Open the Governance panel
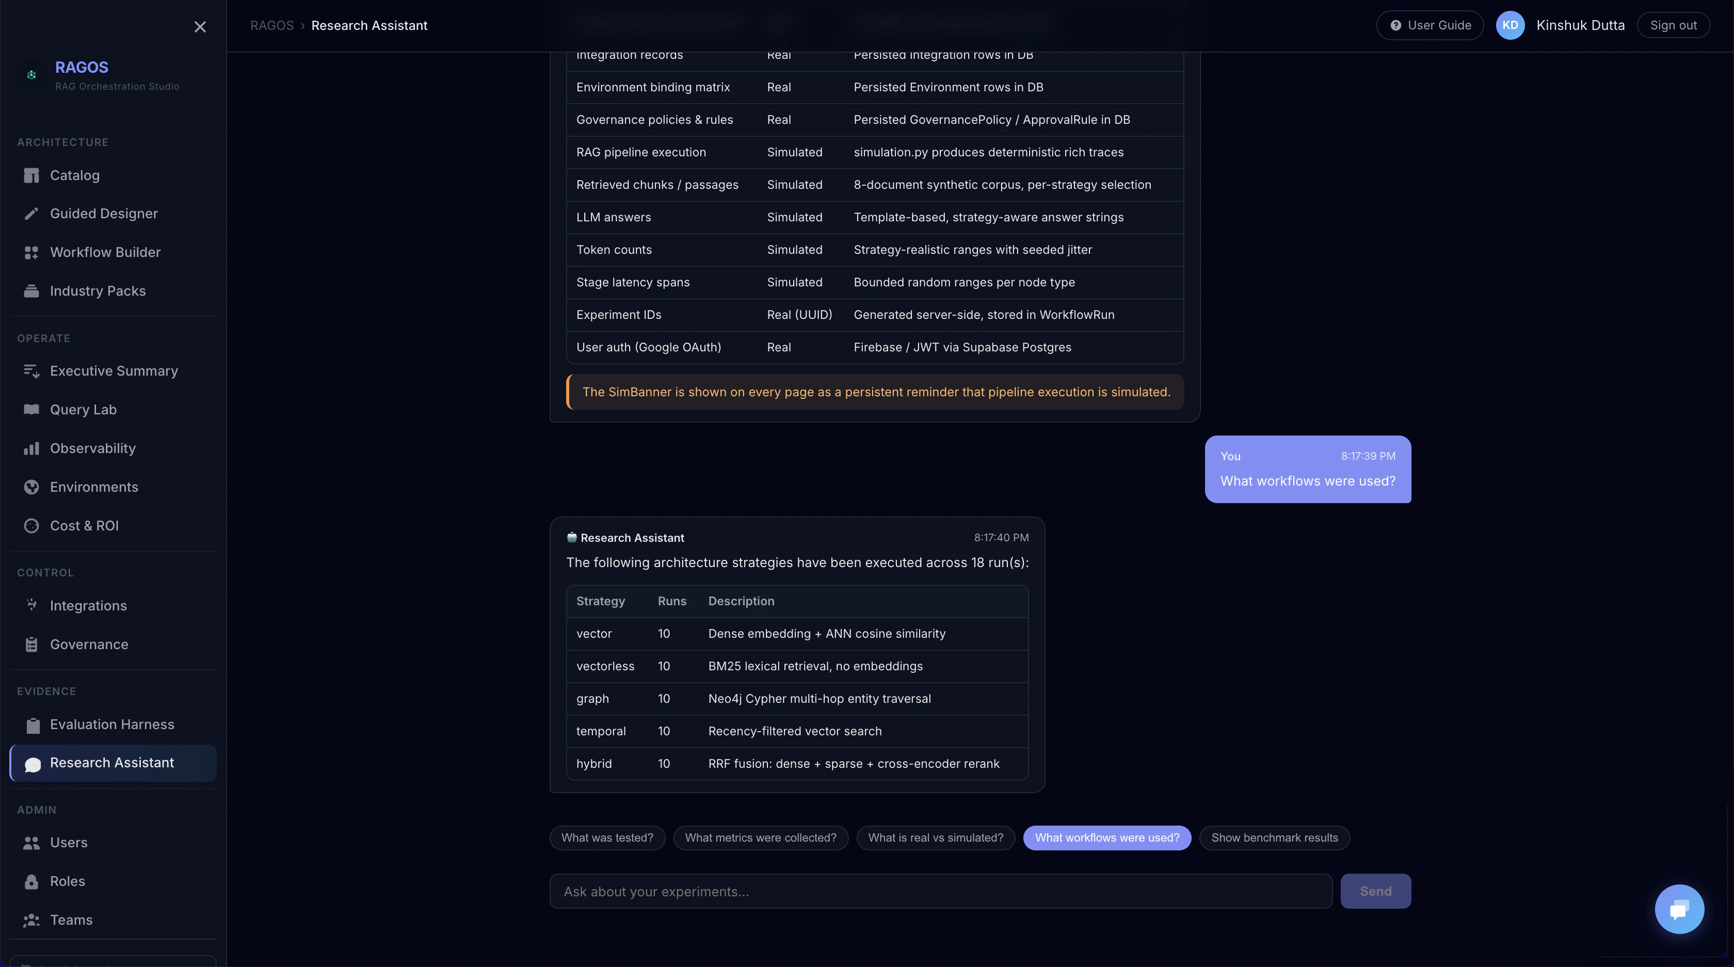 coord(89,644)
